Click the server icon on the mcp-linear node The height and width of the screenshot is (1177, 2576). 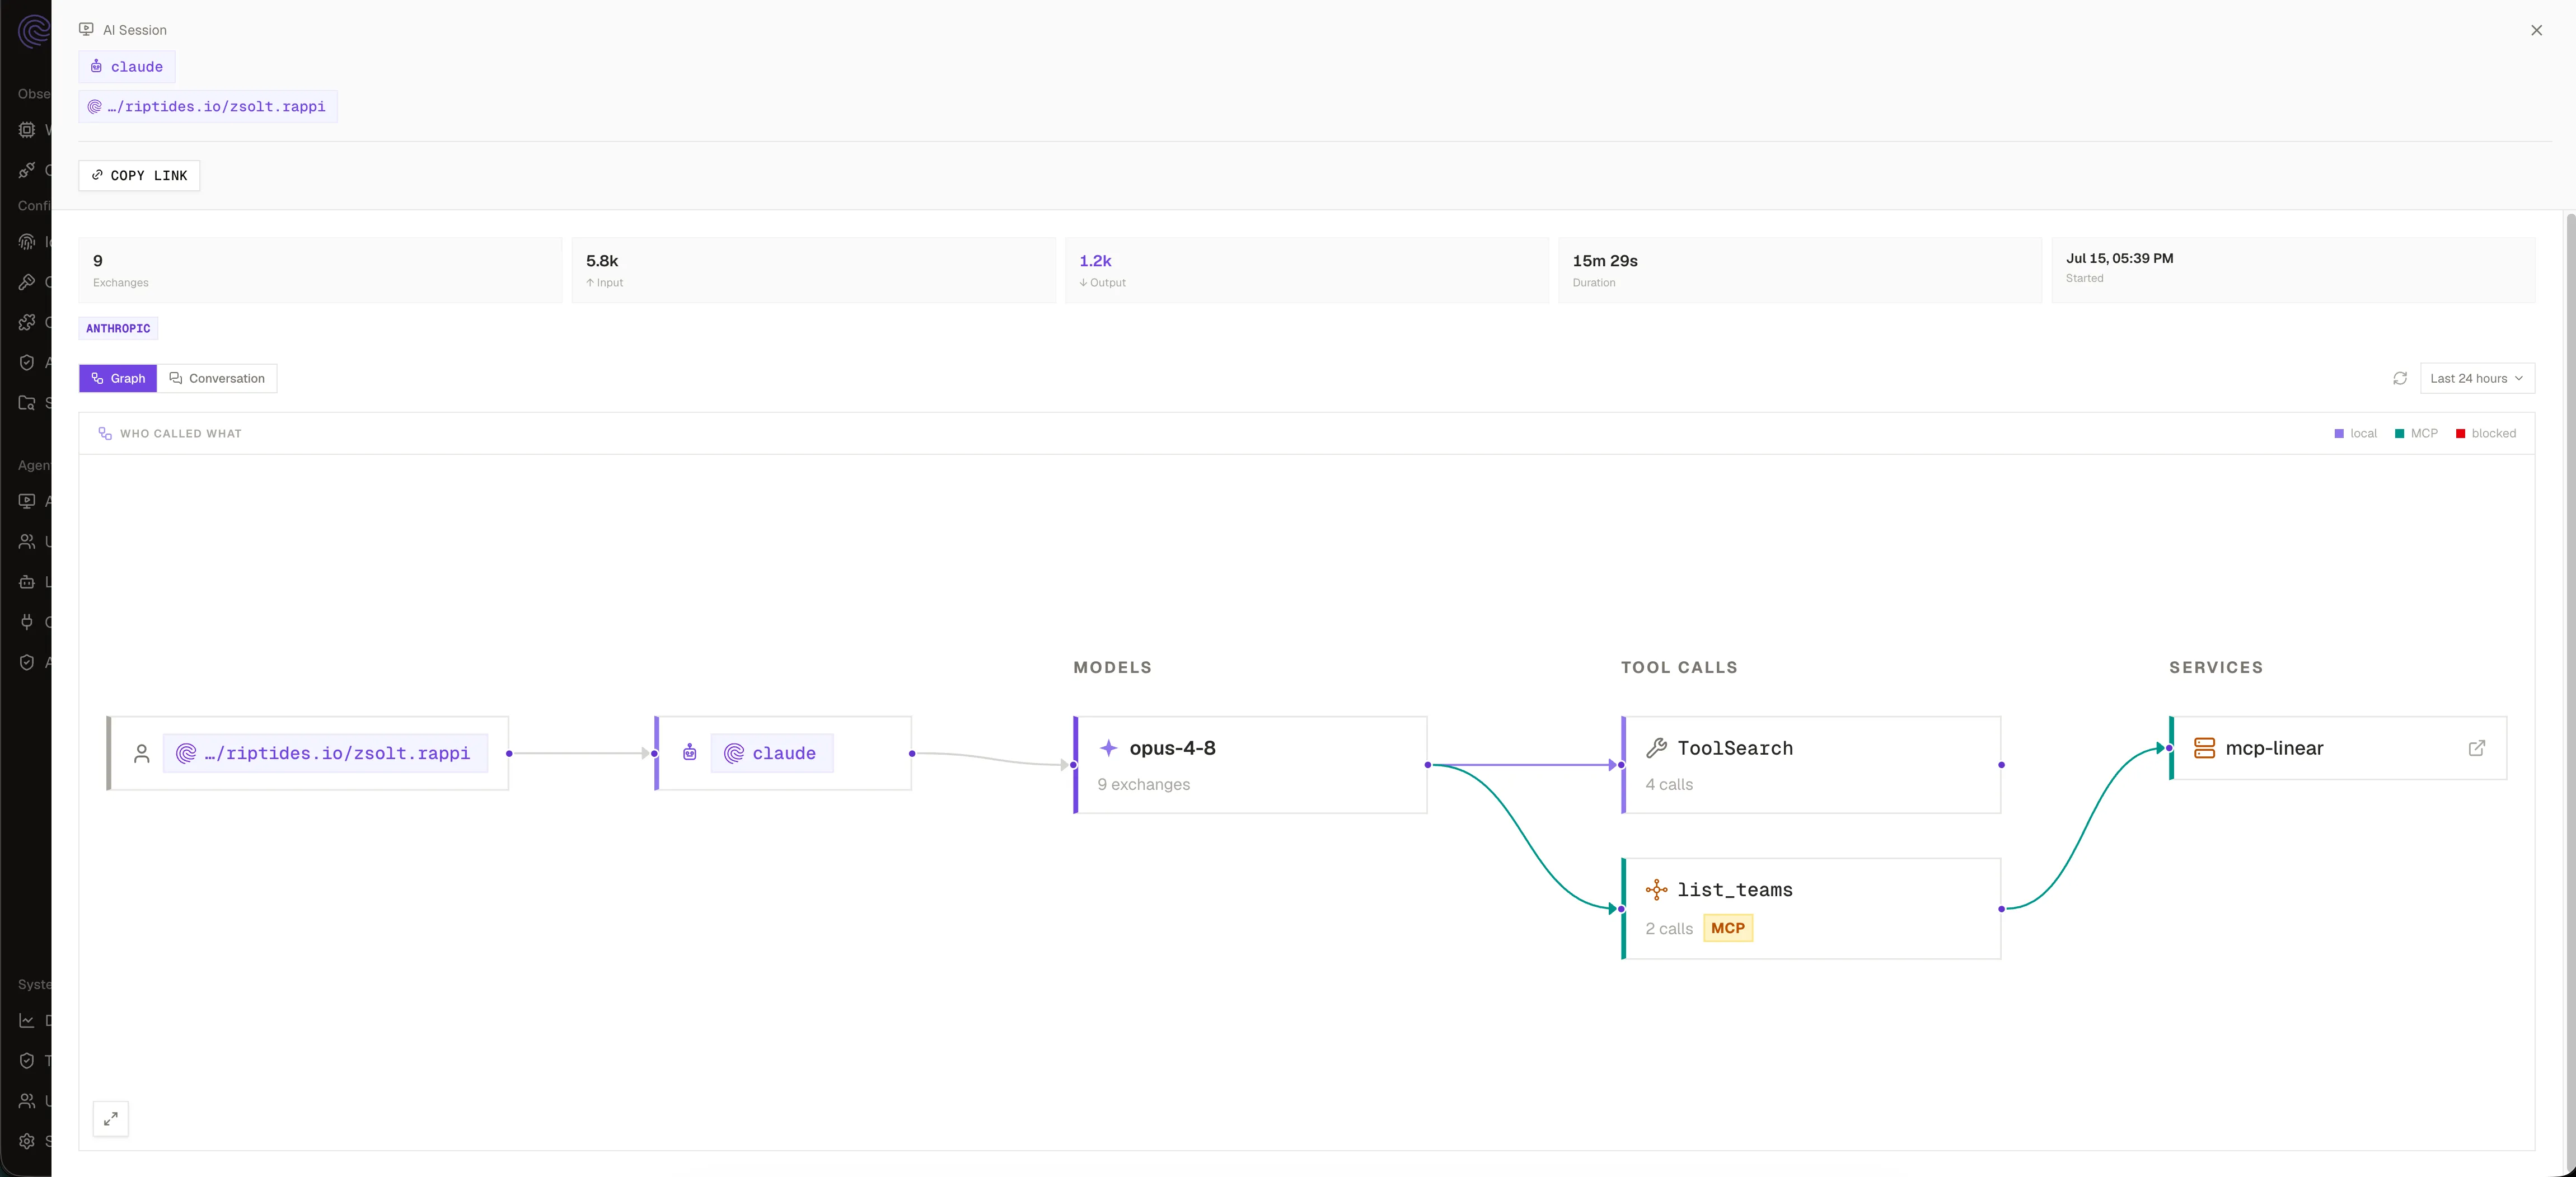click(2204, 747)
